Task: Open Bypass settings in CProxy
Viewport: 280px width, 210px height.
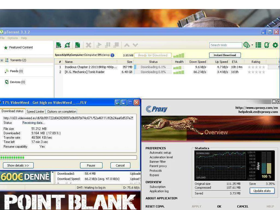Action: [x=154, y=175]
